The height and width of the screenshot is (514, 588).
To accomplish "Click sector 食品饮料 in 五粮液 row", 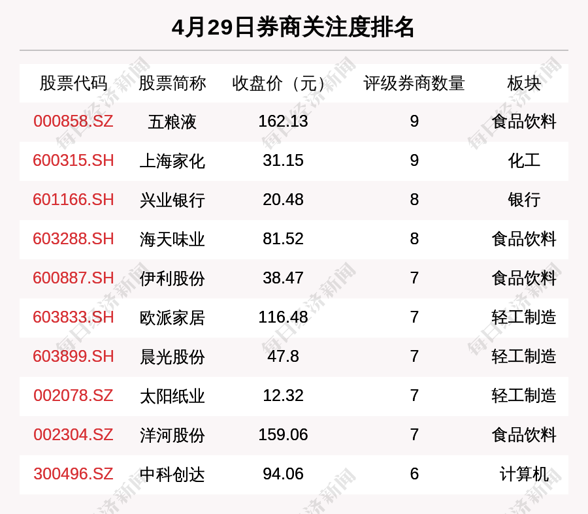I will pyautogui.click(x=524, y=122).
